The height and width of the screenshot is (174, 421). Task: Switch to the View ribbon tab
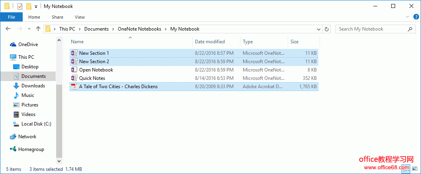[80, 17]
